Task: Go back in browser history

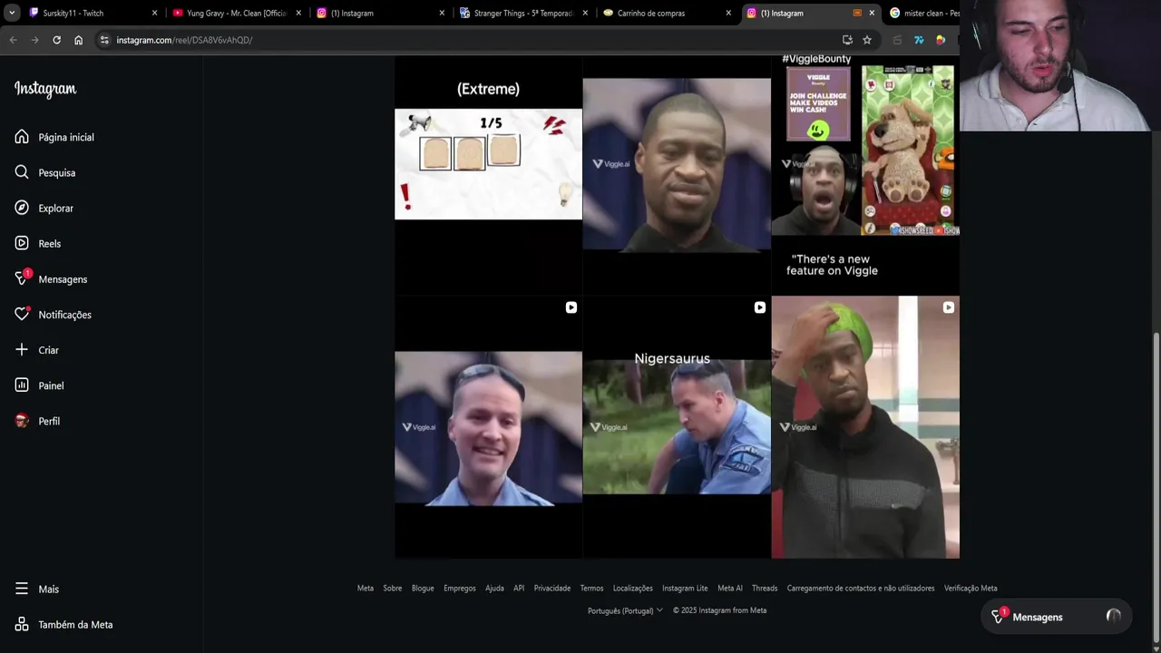Action: (x=13, y=40)
